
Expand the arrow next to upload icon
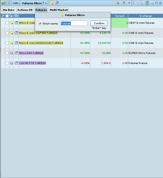tap(129, 3)
